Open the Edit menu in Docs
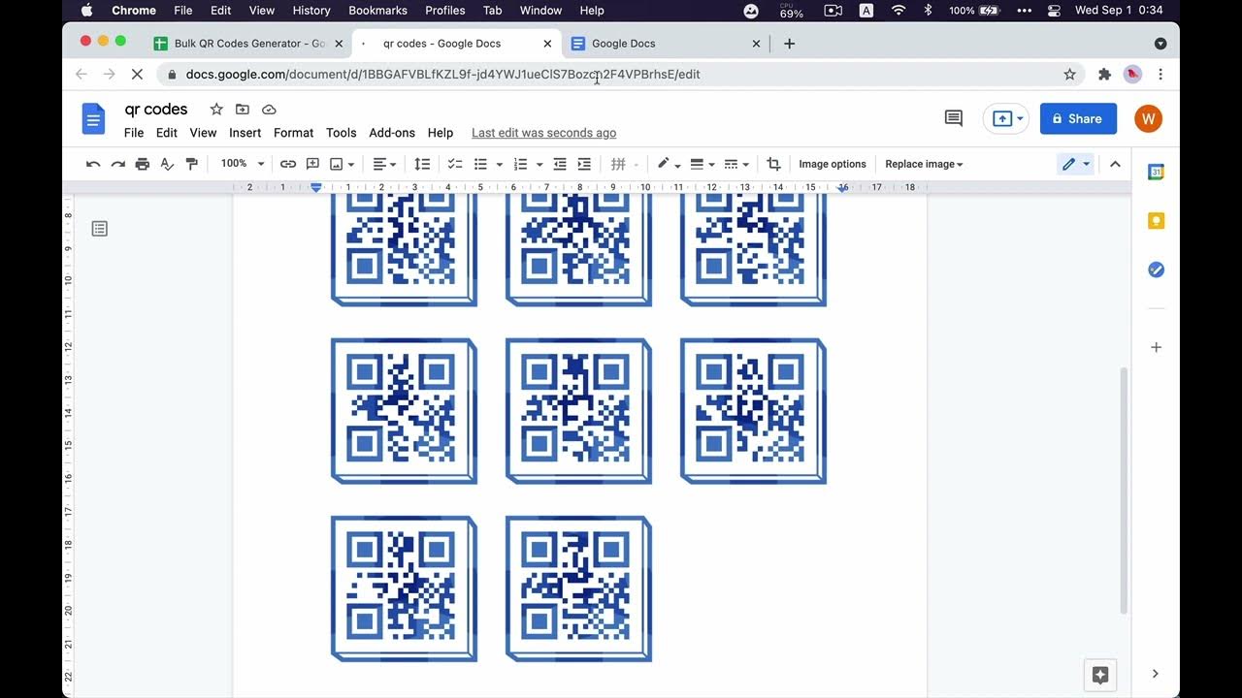The width and height of the screenshot is (1242, 698). point(167,133)
